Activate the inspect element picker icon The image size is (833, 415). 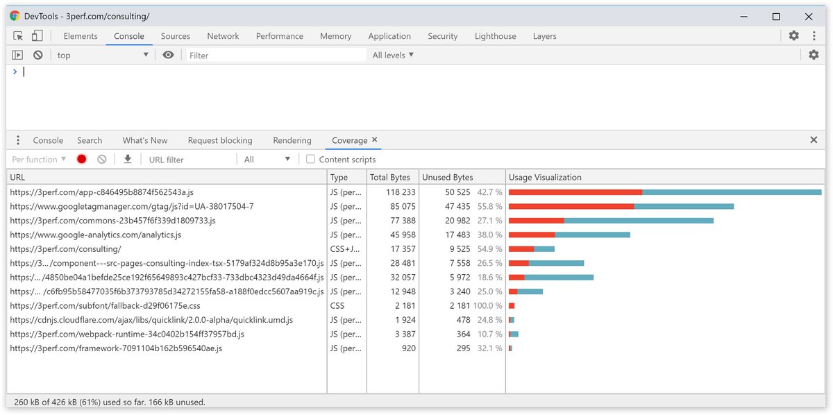coord(18,36)
